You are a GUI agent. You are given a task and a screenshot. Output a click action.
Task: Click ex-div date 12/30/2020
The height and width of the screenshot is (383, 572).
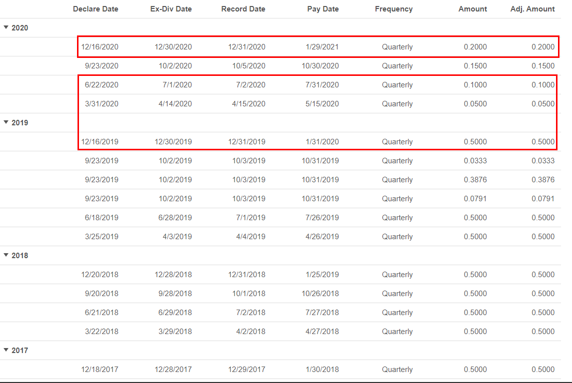click(x=173, y=46)
